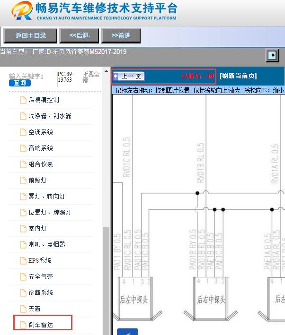
Task: Open 天窗 tree item
Action: coord(35,309)
